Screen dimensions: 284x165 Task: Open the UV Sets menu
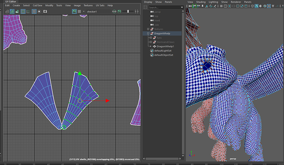(100, 5)
